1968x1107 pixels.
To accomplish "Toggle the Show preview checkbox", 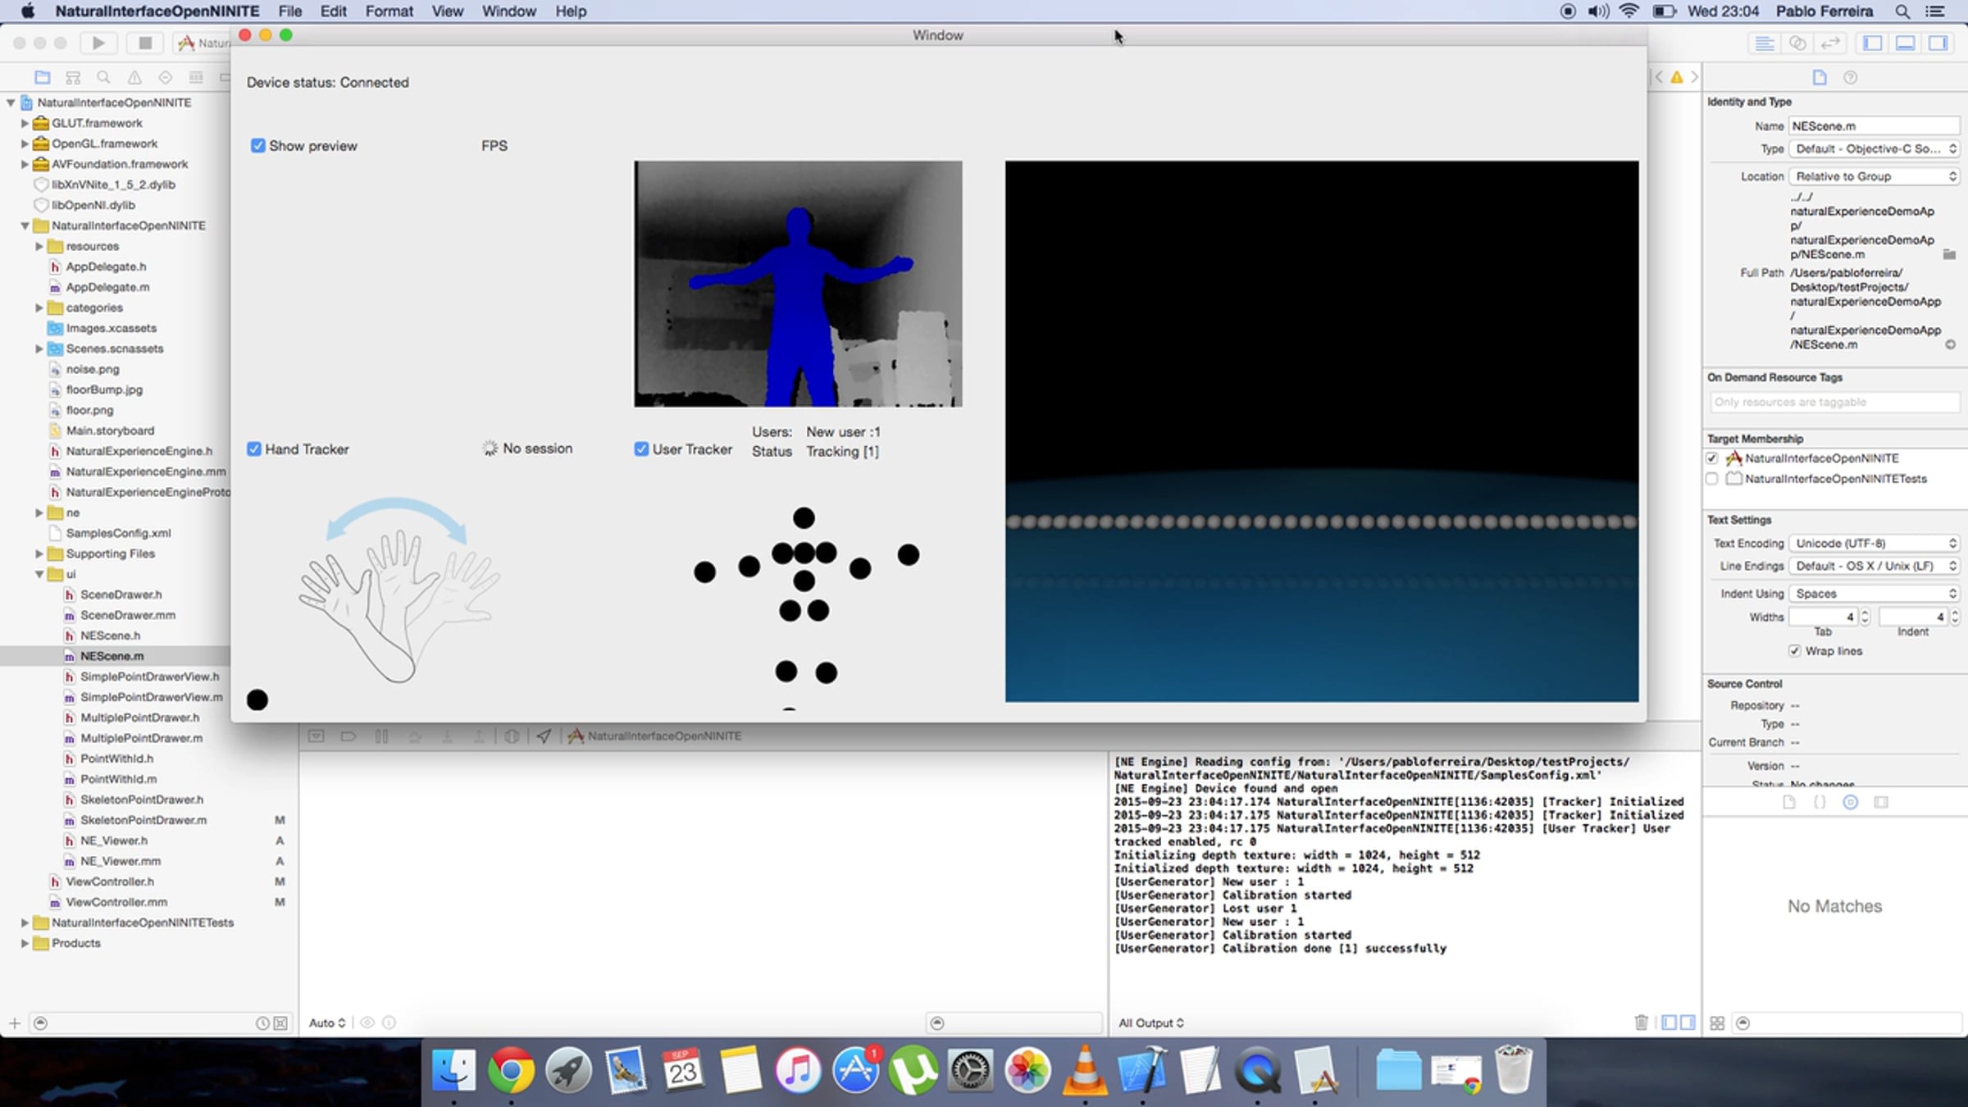I will pyautogui.click(x=258, y=146).
